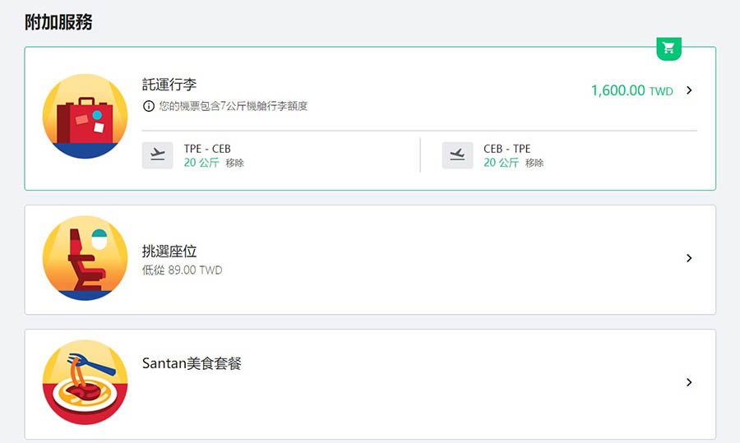Expand the 挑選座位 seat selection arrow
The width and height of the screenshot is (740, 443).
click(x=689, y=258)
